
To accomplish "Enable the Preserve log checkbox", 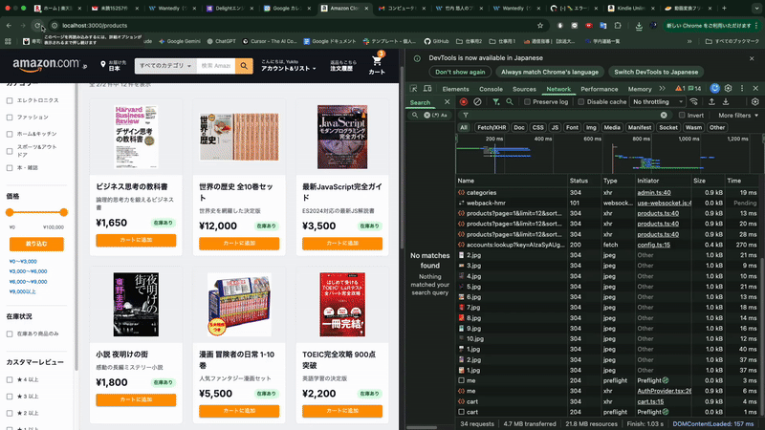I will click(x=526, y=102).
